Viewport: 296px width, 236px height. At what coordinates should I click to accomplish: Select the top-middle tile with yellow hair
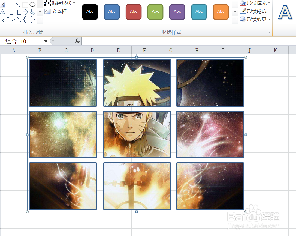point(137,83)
